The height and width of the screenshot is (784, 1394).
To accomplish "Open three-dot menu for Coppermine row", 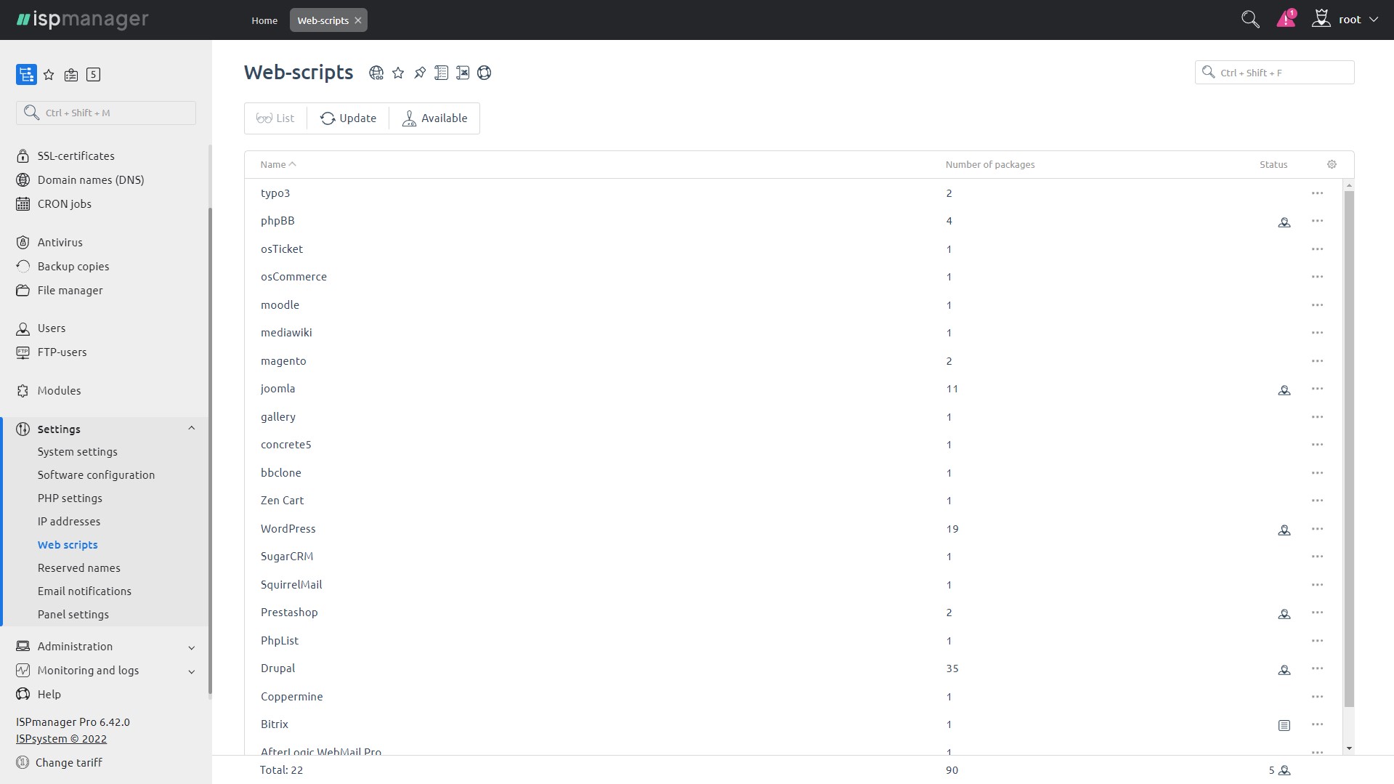I will pyautogui.click(x=1317, y=697).
